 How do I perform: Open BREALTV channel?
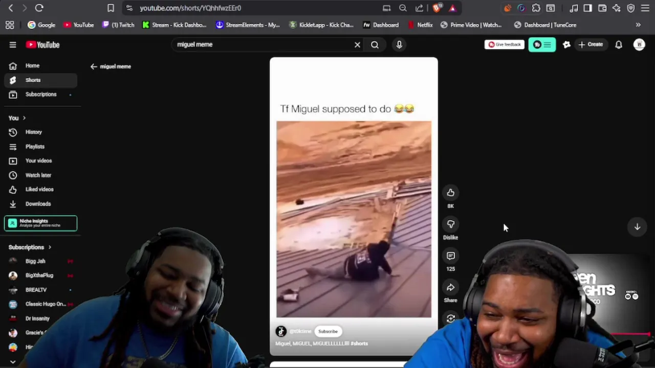click(40, 290)
